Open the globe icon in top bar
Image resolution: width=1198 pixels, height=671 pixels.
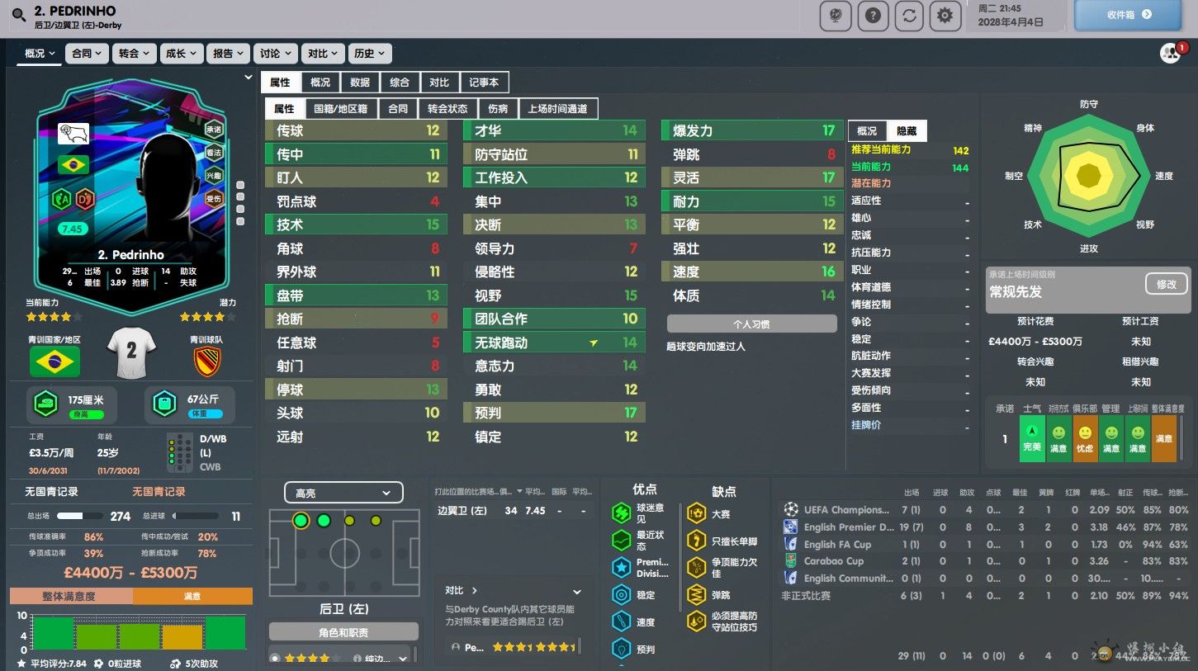point(836,16)
